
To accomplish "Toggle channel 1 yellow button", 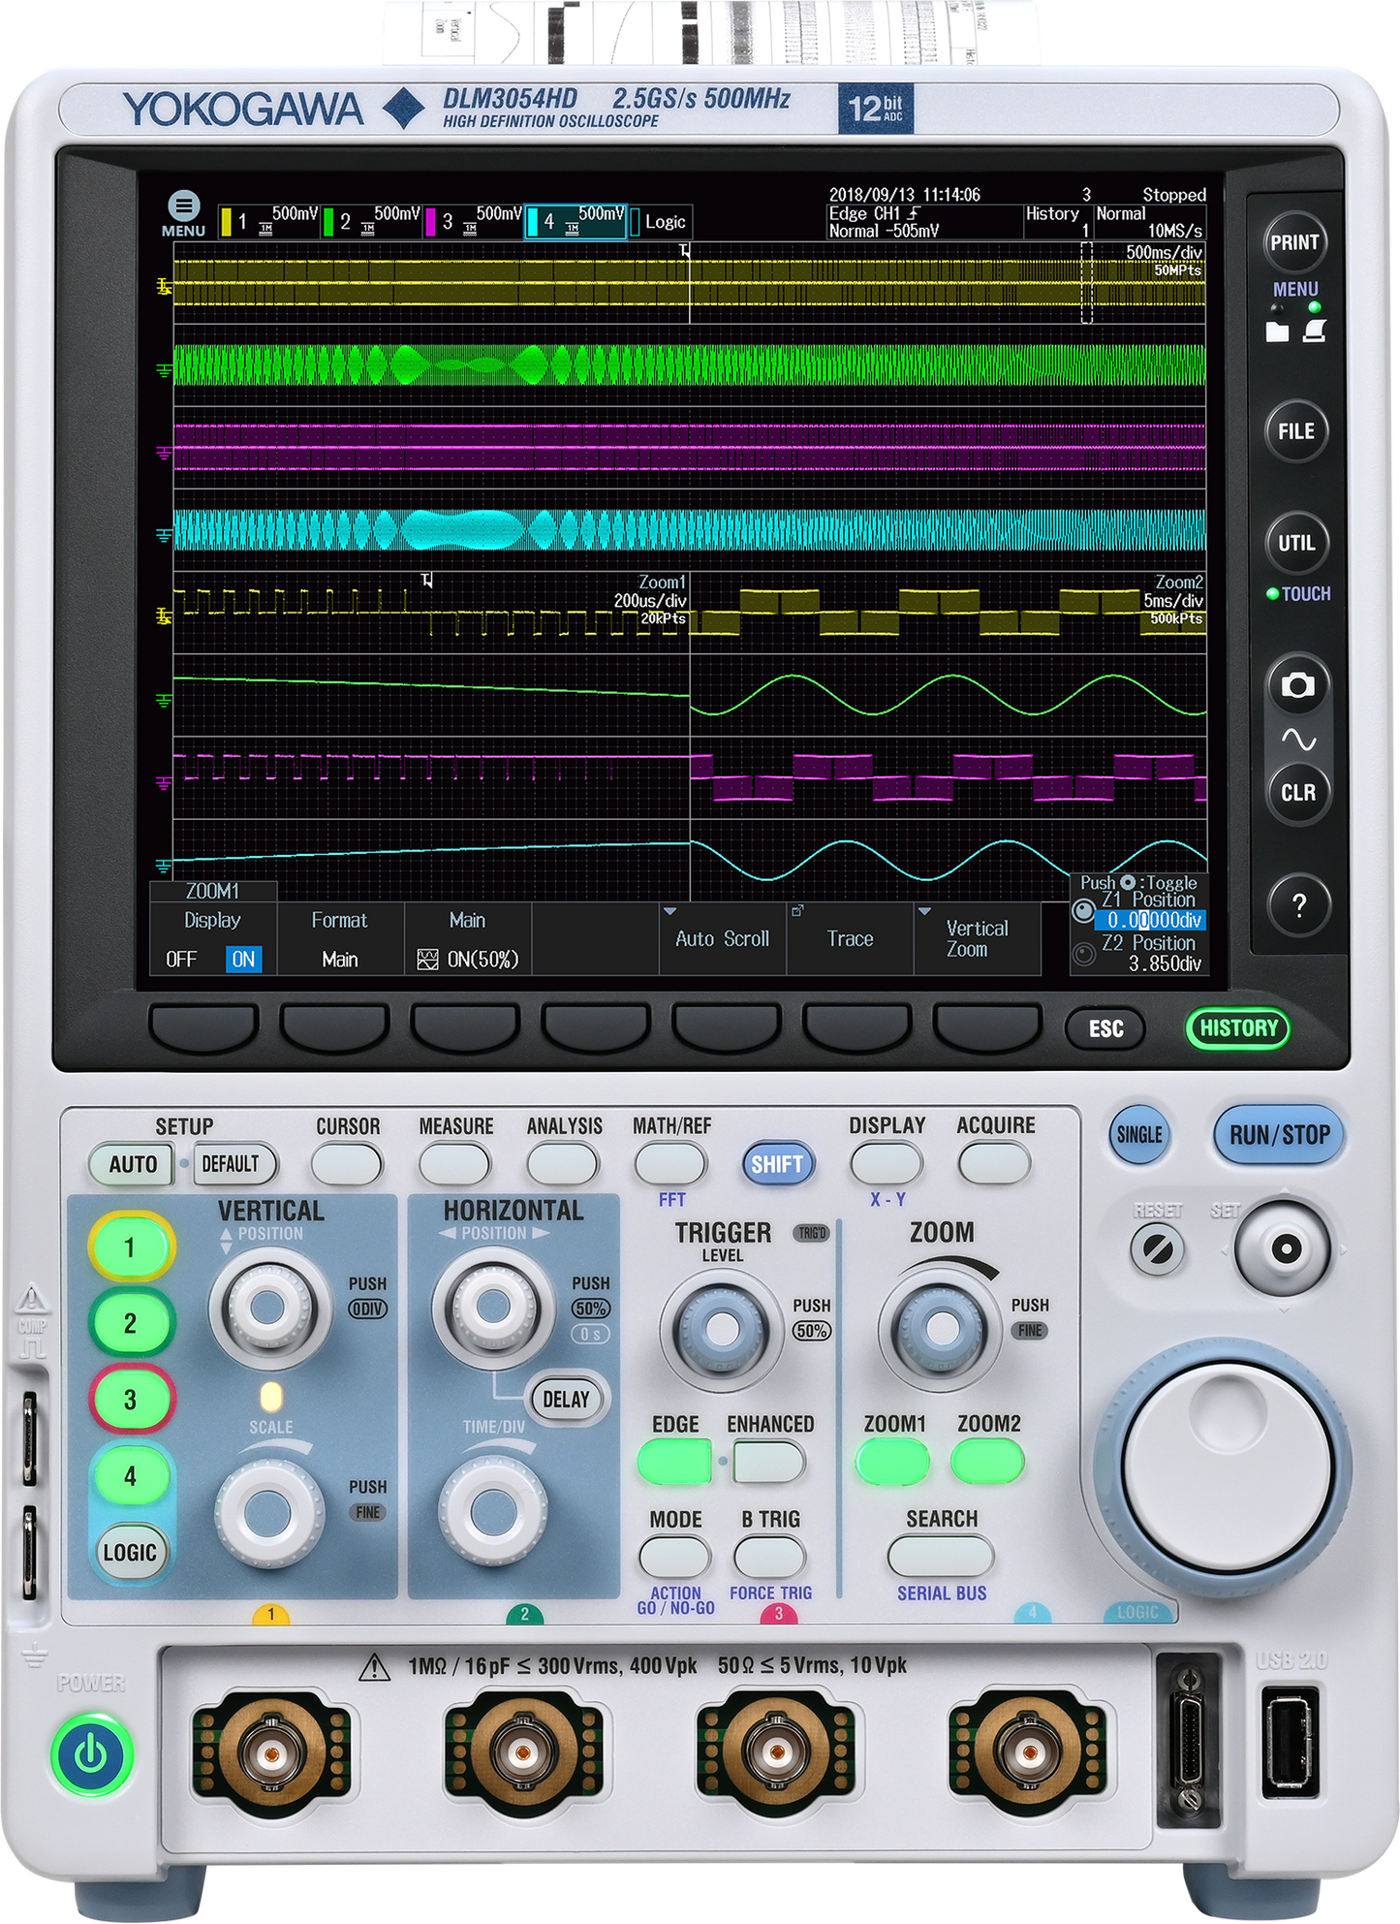I will [130, 1246].
